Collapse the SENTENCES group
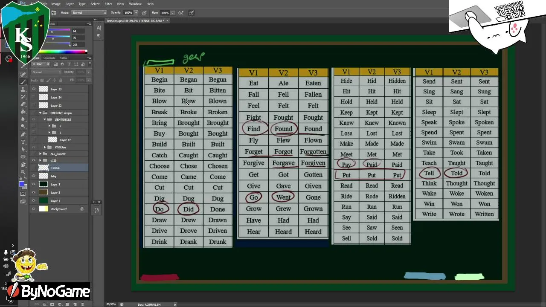 [44, 119]
